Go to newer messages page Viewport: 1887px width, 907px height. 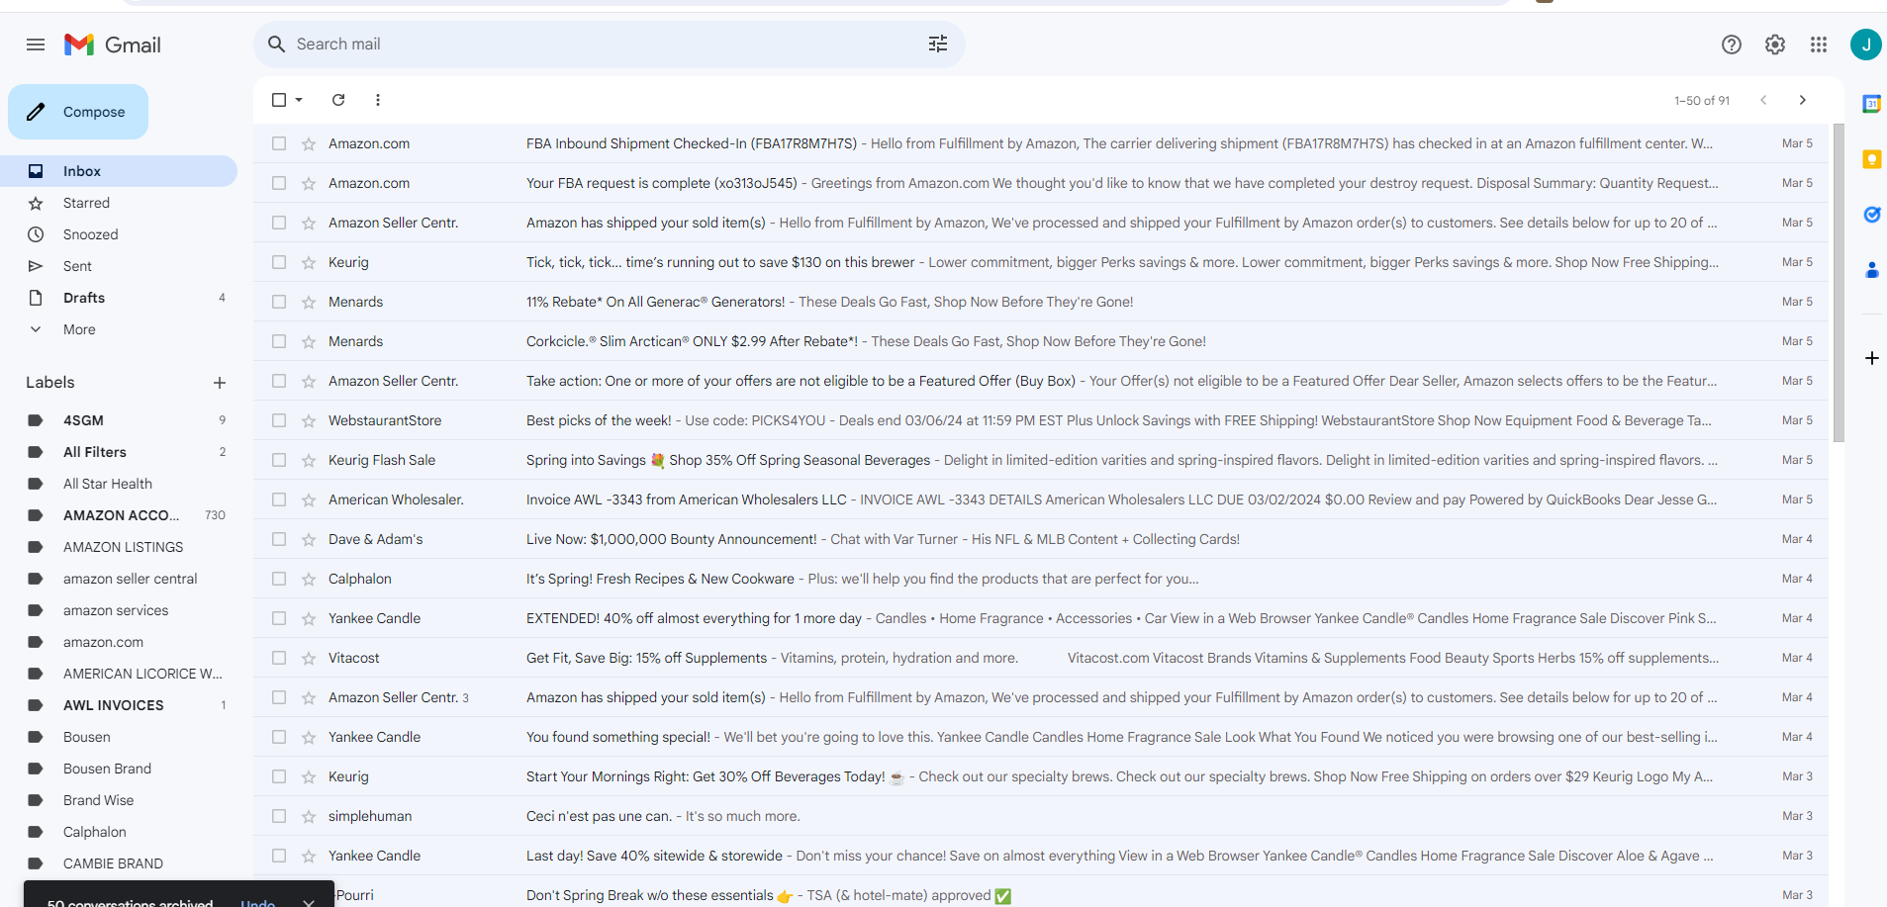coord(1763,100)
